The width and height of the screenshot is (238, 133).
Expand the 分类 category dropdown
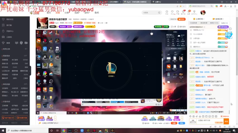point(67,13)
